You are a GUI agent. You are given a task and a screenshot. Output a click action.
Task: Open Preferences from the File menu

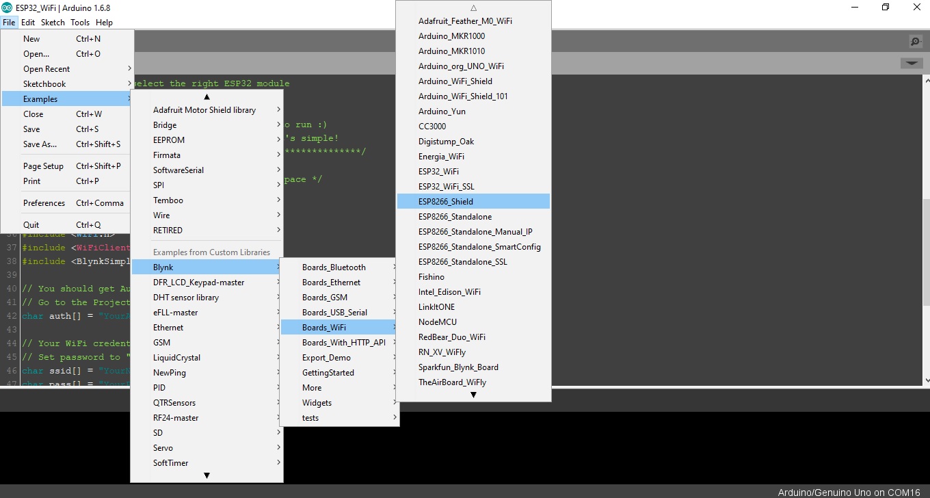[67, 203]
